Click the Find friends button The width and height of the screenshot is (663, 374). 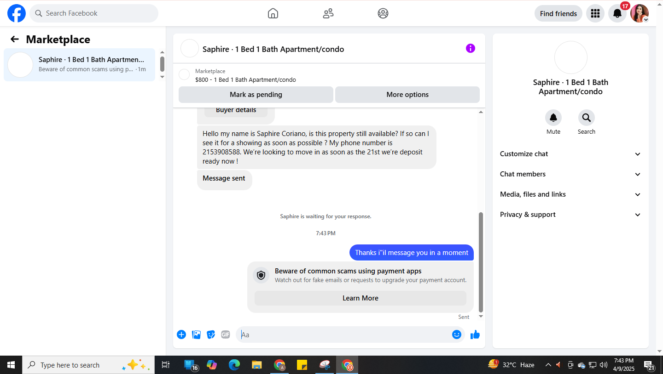click(x=558, y=13)
